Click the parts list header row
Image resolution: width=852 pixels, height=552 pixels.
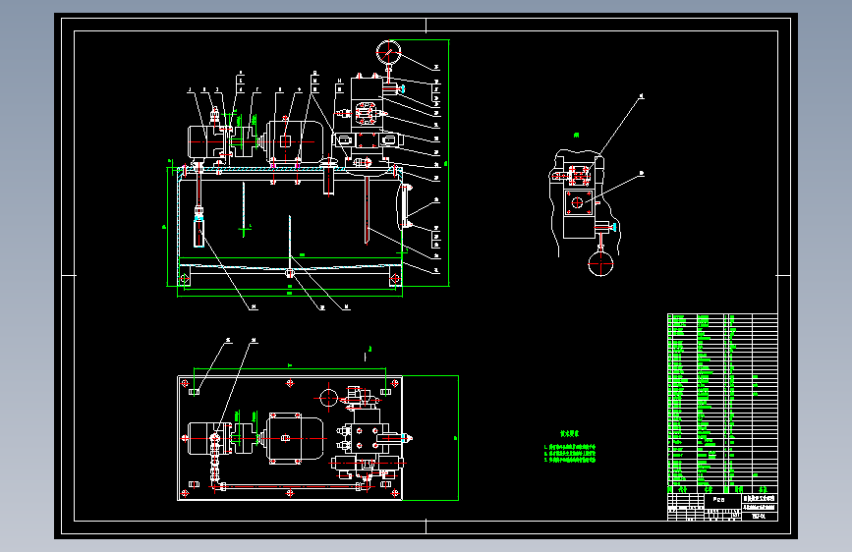(x=722, y=489)
